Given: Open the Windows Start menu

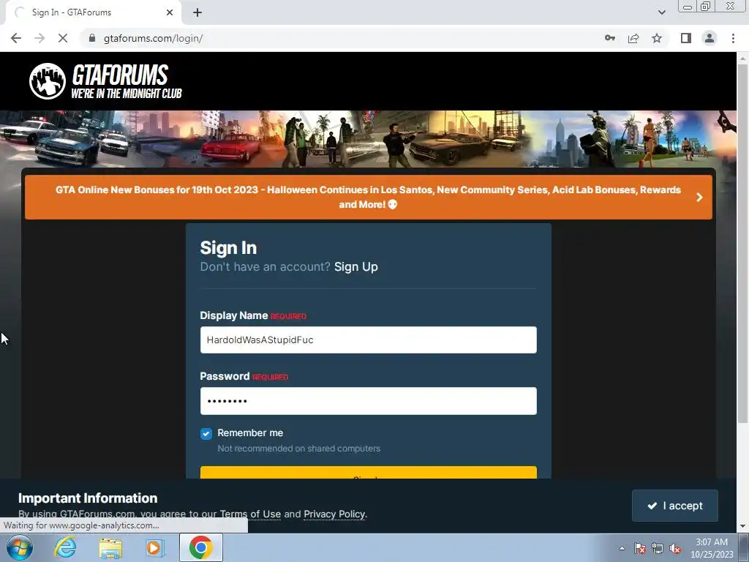Looking at the screenshot, I should [x=20, y=547].
